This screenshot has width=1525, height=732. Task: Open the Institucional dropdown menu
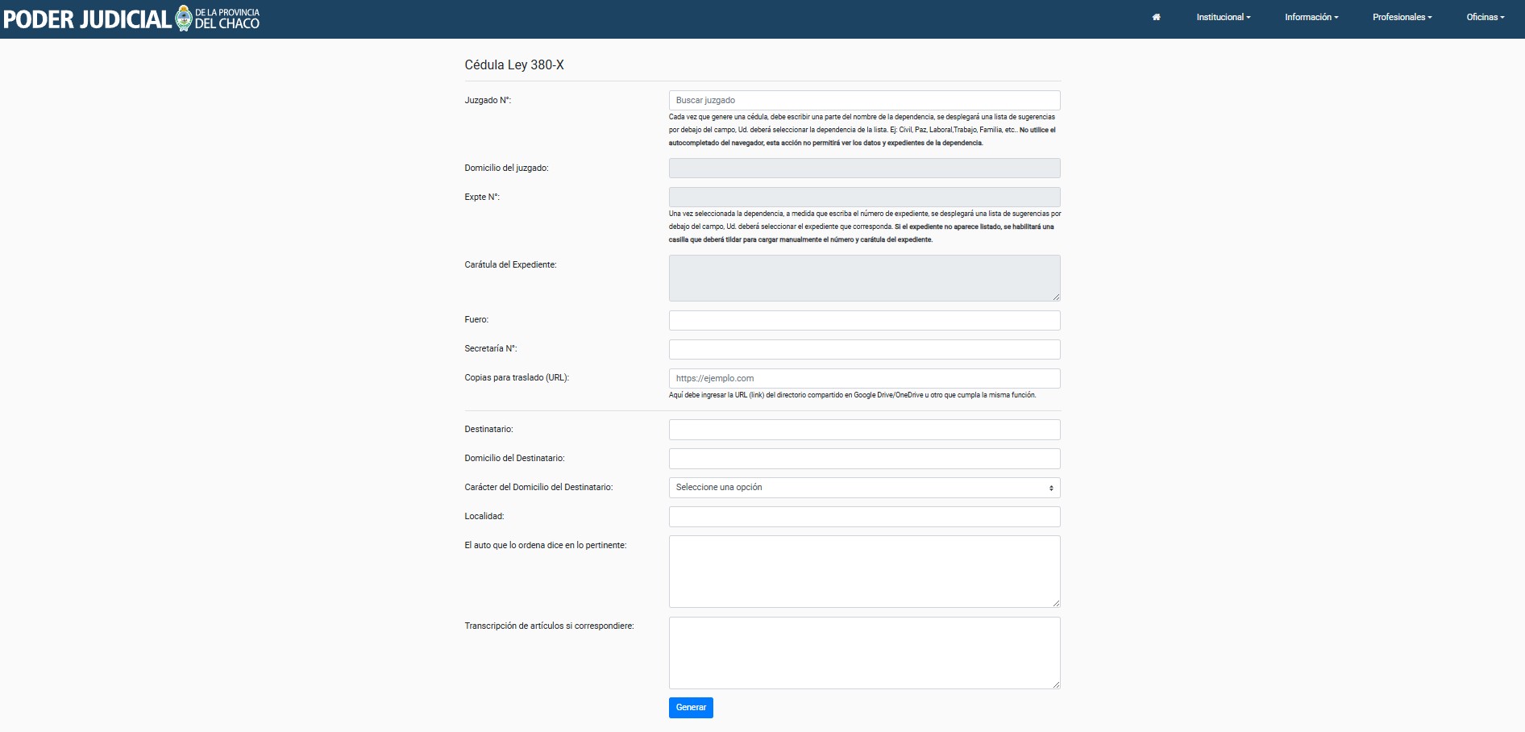coord(1223,17)
